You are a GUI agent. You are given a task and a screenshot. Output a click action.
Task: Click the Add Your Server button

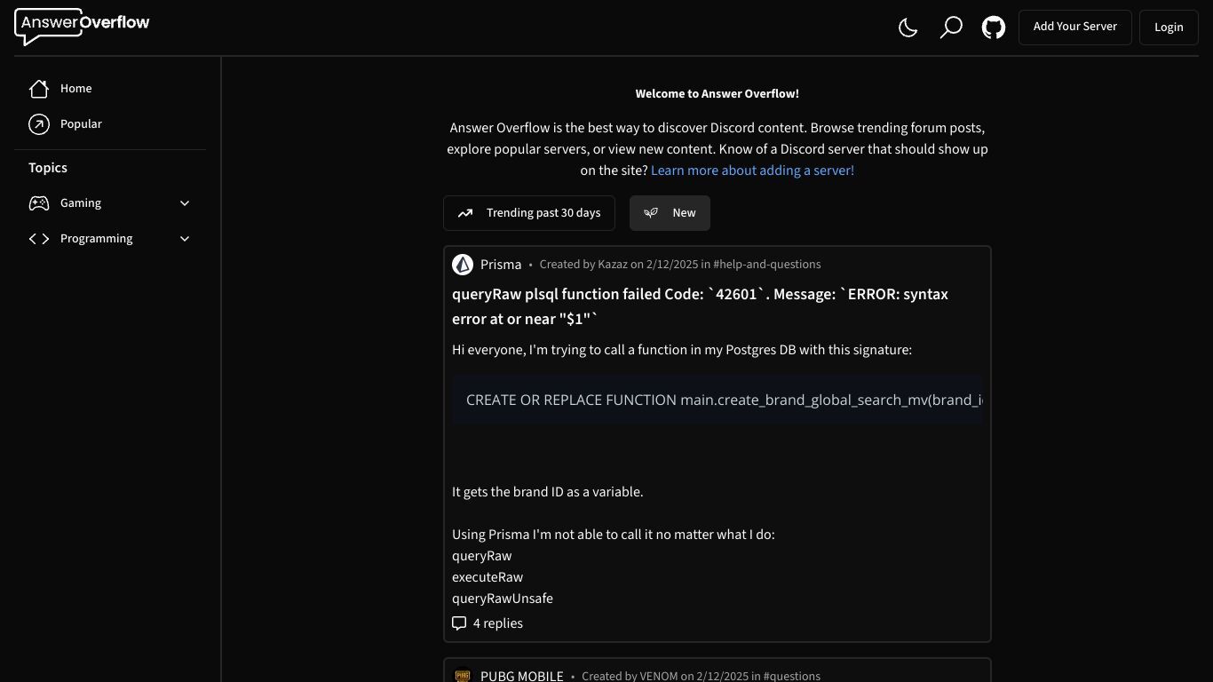pos(1074,27)
